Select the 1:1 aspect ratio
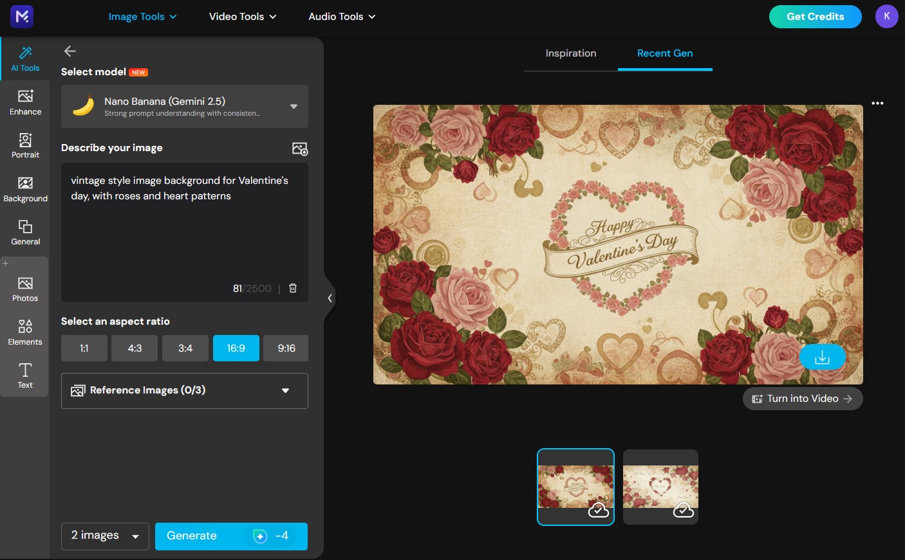The width and height of the screenshot is (905, 560). 84,348
